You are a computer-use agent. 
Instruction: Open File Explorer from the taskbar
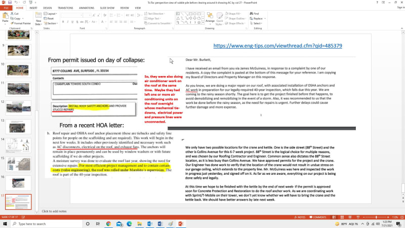pyautogui.click(x=140, y=223)
